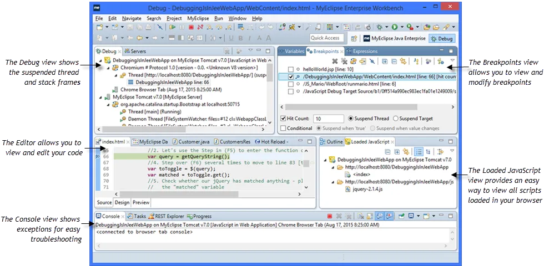Image resolution: width=544 pixels, height=266 pixels.
Task: Click the Debug bug launch icon in the toolbar
Action: point(379,27)
